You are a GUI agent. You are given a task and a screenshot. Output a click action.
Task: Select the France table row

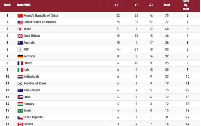(100, 63)
